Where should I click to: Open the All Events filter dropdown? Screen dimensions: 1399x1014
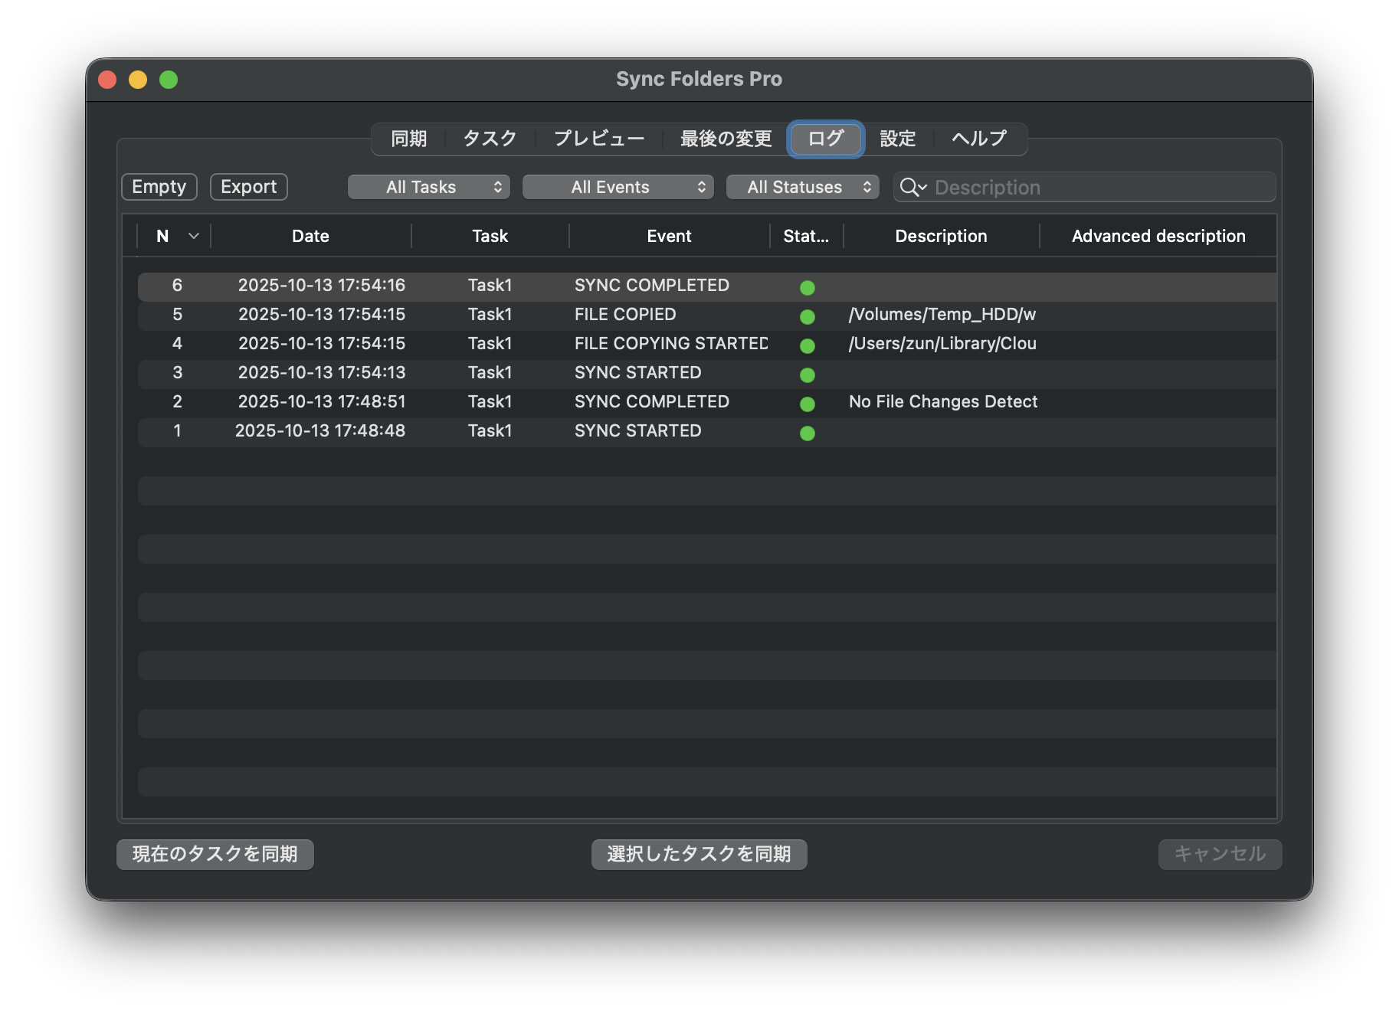(618, 188)
